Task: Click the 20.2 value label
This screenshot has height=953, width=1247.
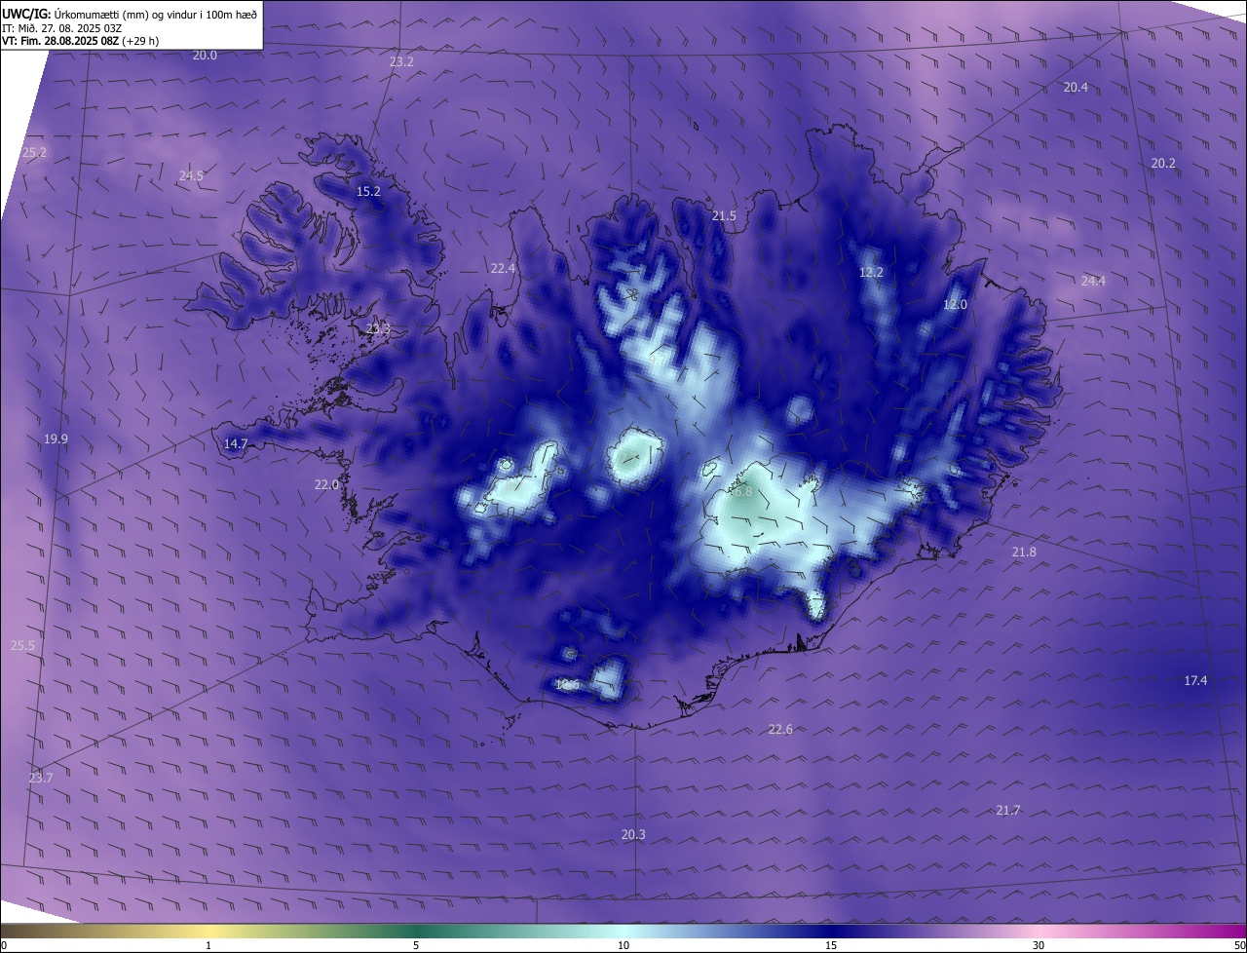Action: click(1163, 163)
